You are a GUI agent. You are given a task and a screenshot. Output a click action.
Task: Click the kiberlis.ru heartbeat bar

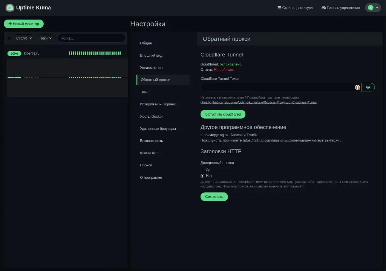(x=95, y=53)
